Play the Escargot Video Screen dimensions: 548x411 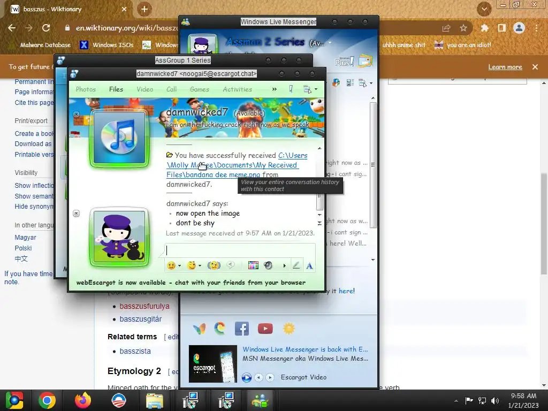pos(247,377)
